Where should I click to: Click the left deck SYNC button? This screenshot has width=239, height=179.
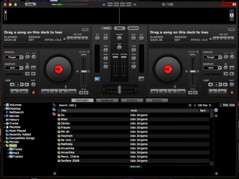point(72,92)
